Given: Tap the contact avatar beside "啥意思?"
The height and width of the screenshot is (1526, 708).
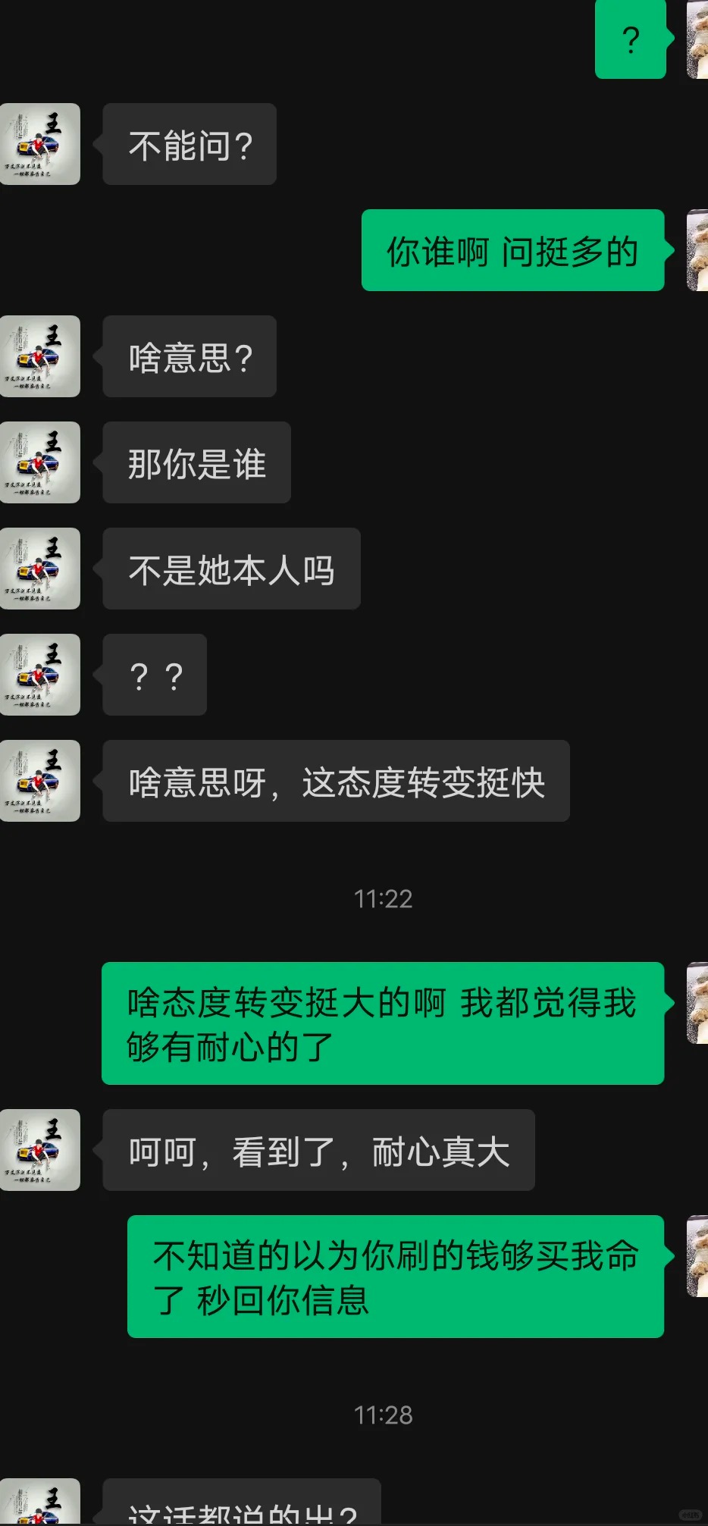Looking at the screenshot, I should coord(40,356).
